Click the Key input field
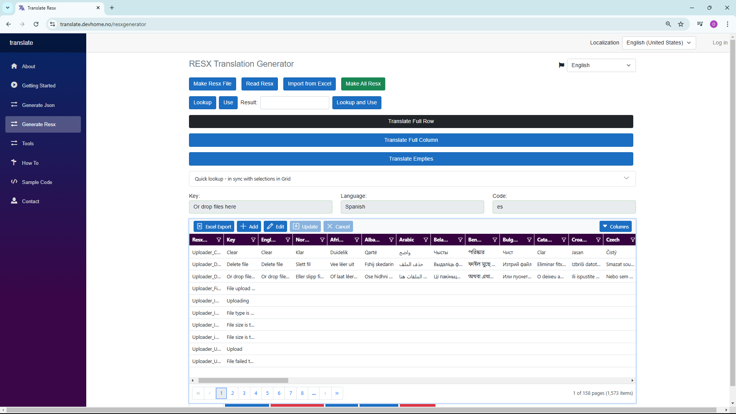This screenshot has height=414, width=736. click(x=261, y=207)
